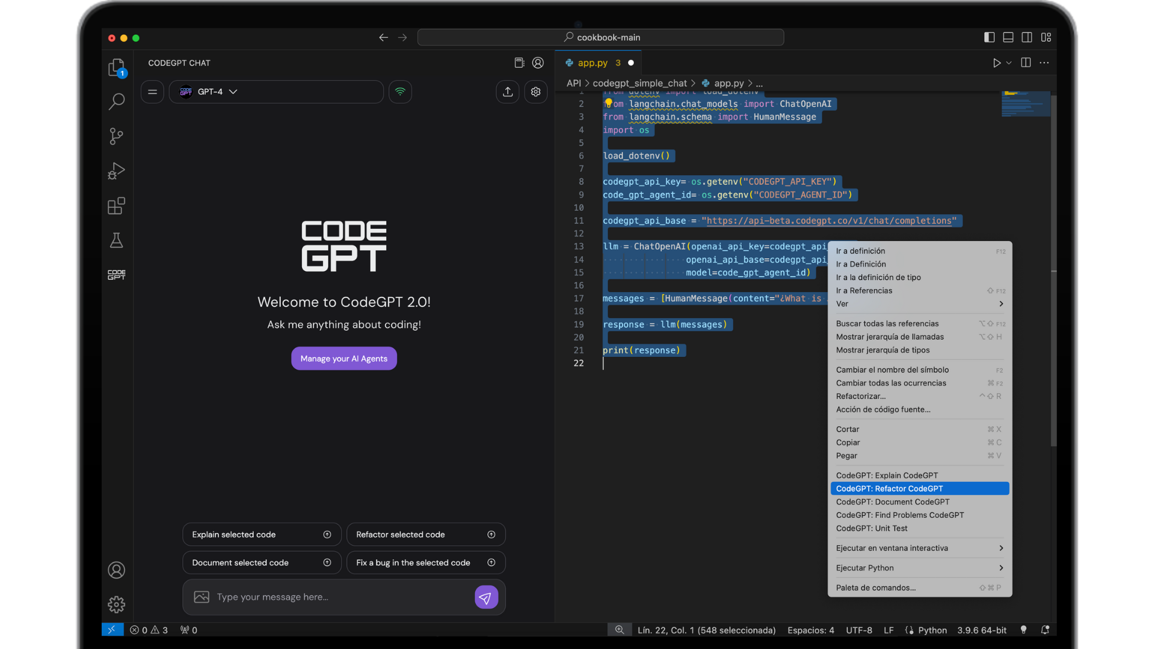Image resolution: width=1155 pixels, height=649 pixels.
Task: Click the CodeGPT profile icon in header
Action: point(538,62)
